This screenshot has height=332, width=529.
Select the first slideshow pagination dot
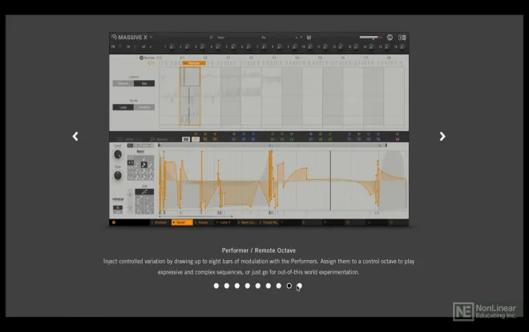coord(216,286)
